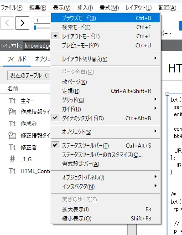Select the 修正情報タイ field name
The height and width of the screenshot is (235, 182).
coord(35,136)
